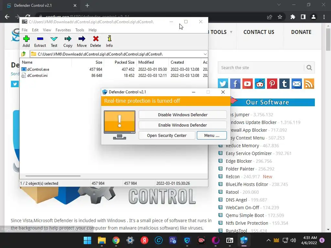Open the View menu in 7-Zip
Viewport: 331px width, 248px height.
click(x=47, y=30)
